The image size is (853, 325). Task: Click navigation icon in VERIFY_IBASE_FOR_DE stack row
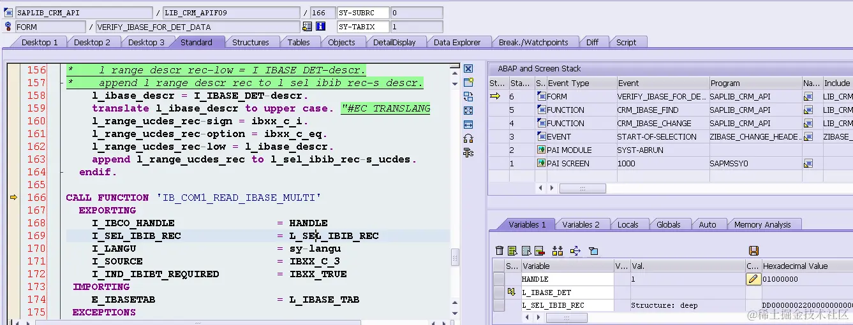point(808,97)
